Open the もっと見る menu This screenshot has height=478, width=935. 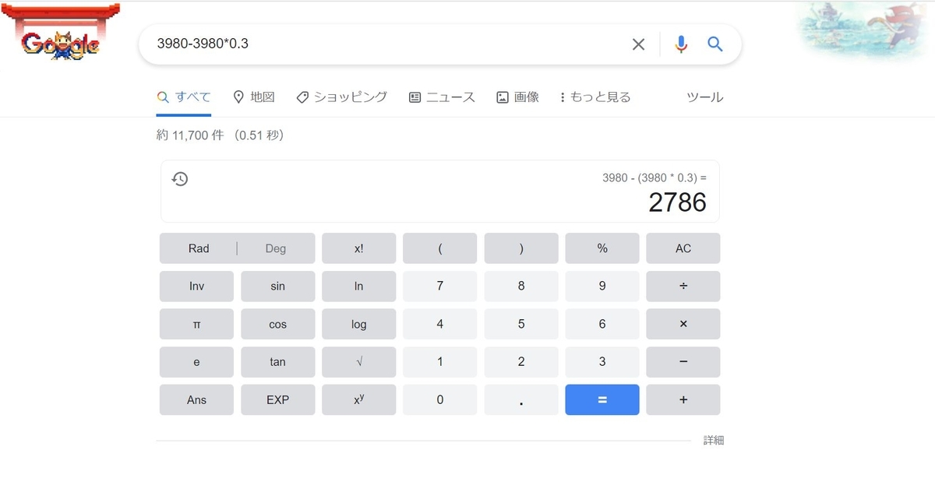pyautogui.click(x=595, y=97)
